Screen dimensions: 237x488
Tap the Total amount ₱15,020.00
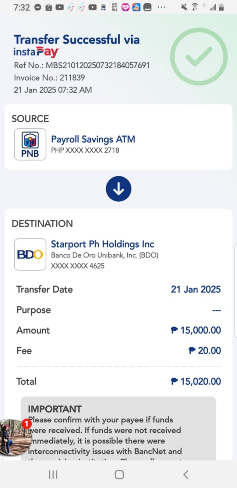(x=196, y=381)
